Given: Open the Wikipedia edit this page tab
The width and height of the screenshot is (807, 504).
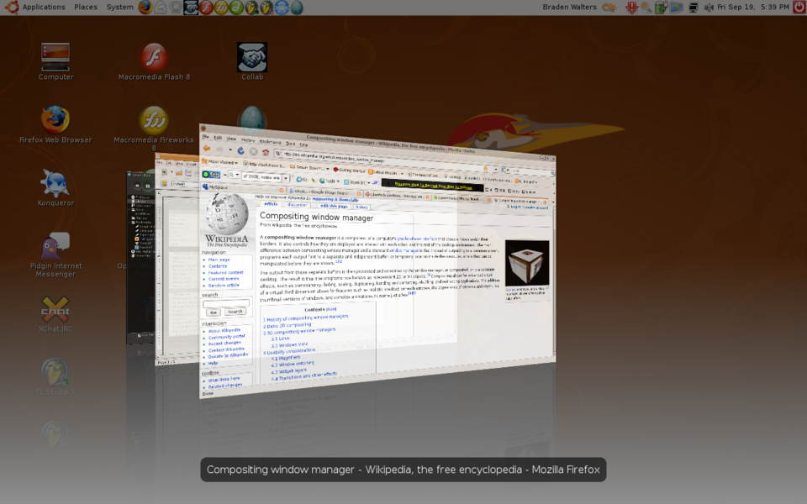Looking at the screenshot, I should 334,206.
